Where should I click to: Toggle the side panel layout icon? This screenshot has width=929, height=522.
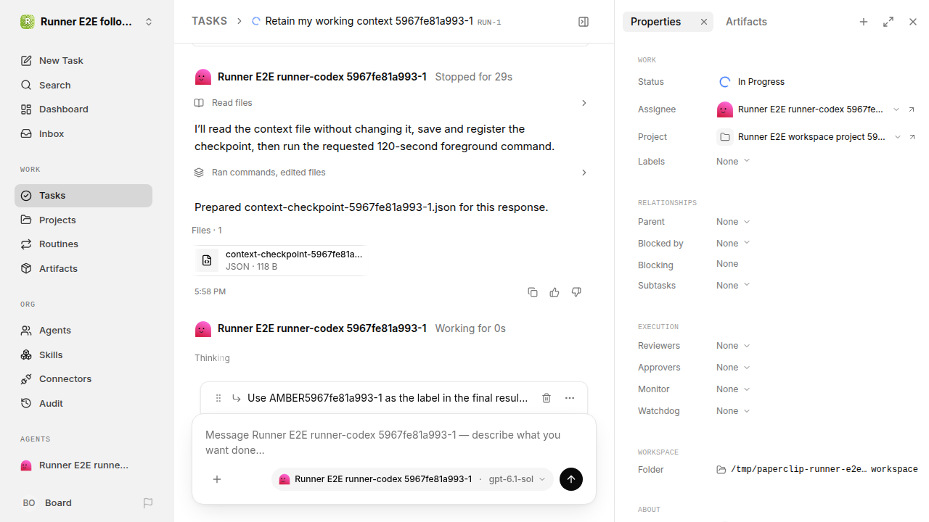584,22
